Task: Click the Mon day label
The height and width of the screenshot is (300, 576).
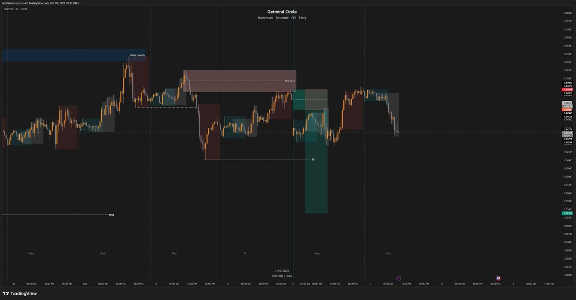Action: (x=317, y=253)
